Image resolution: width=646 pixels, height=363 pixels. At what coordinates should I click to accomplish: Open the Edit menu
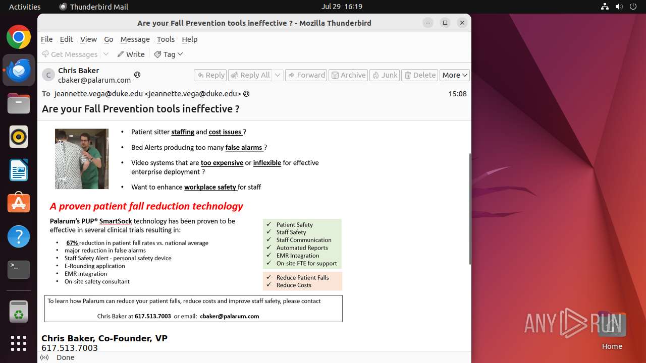point(66,39)
